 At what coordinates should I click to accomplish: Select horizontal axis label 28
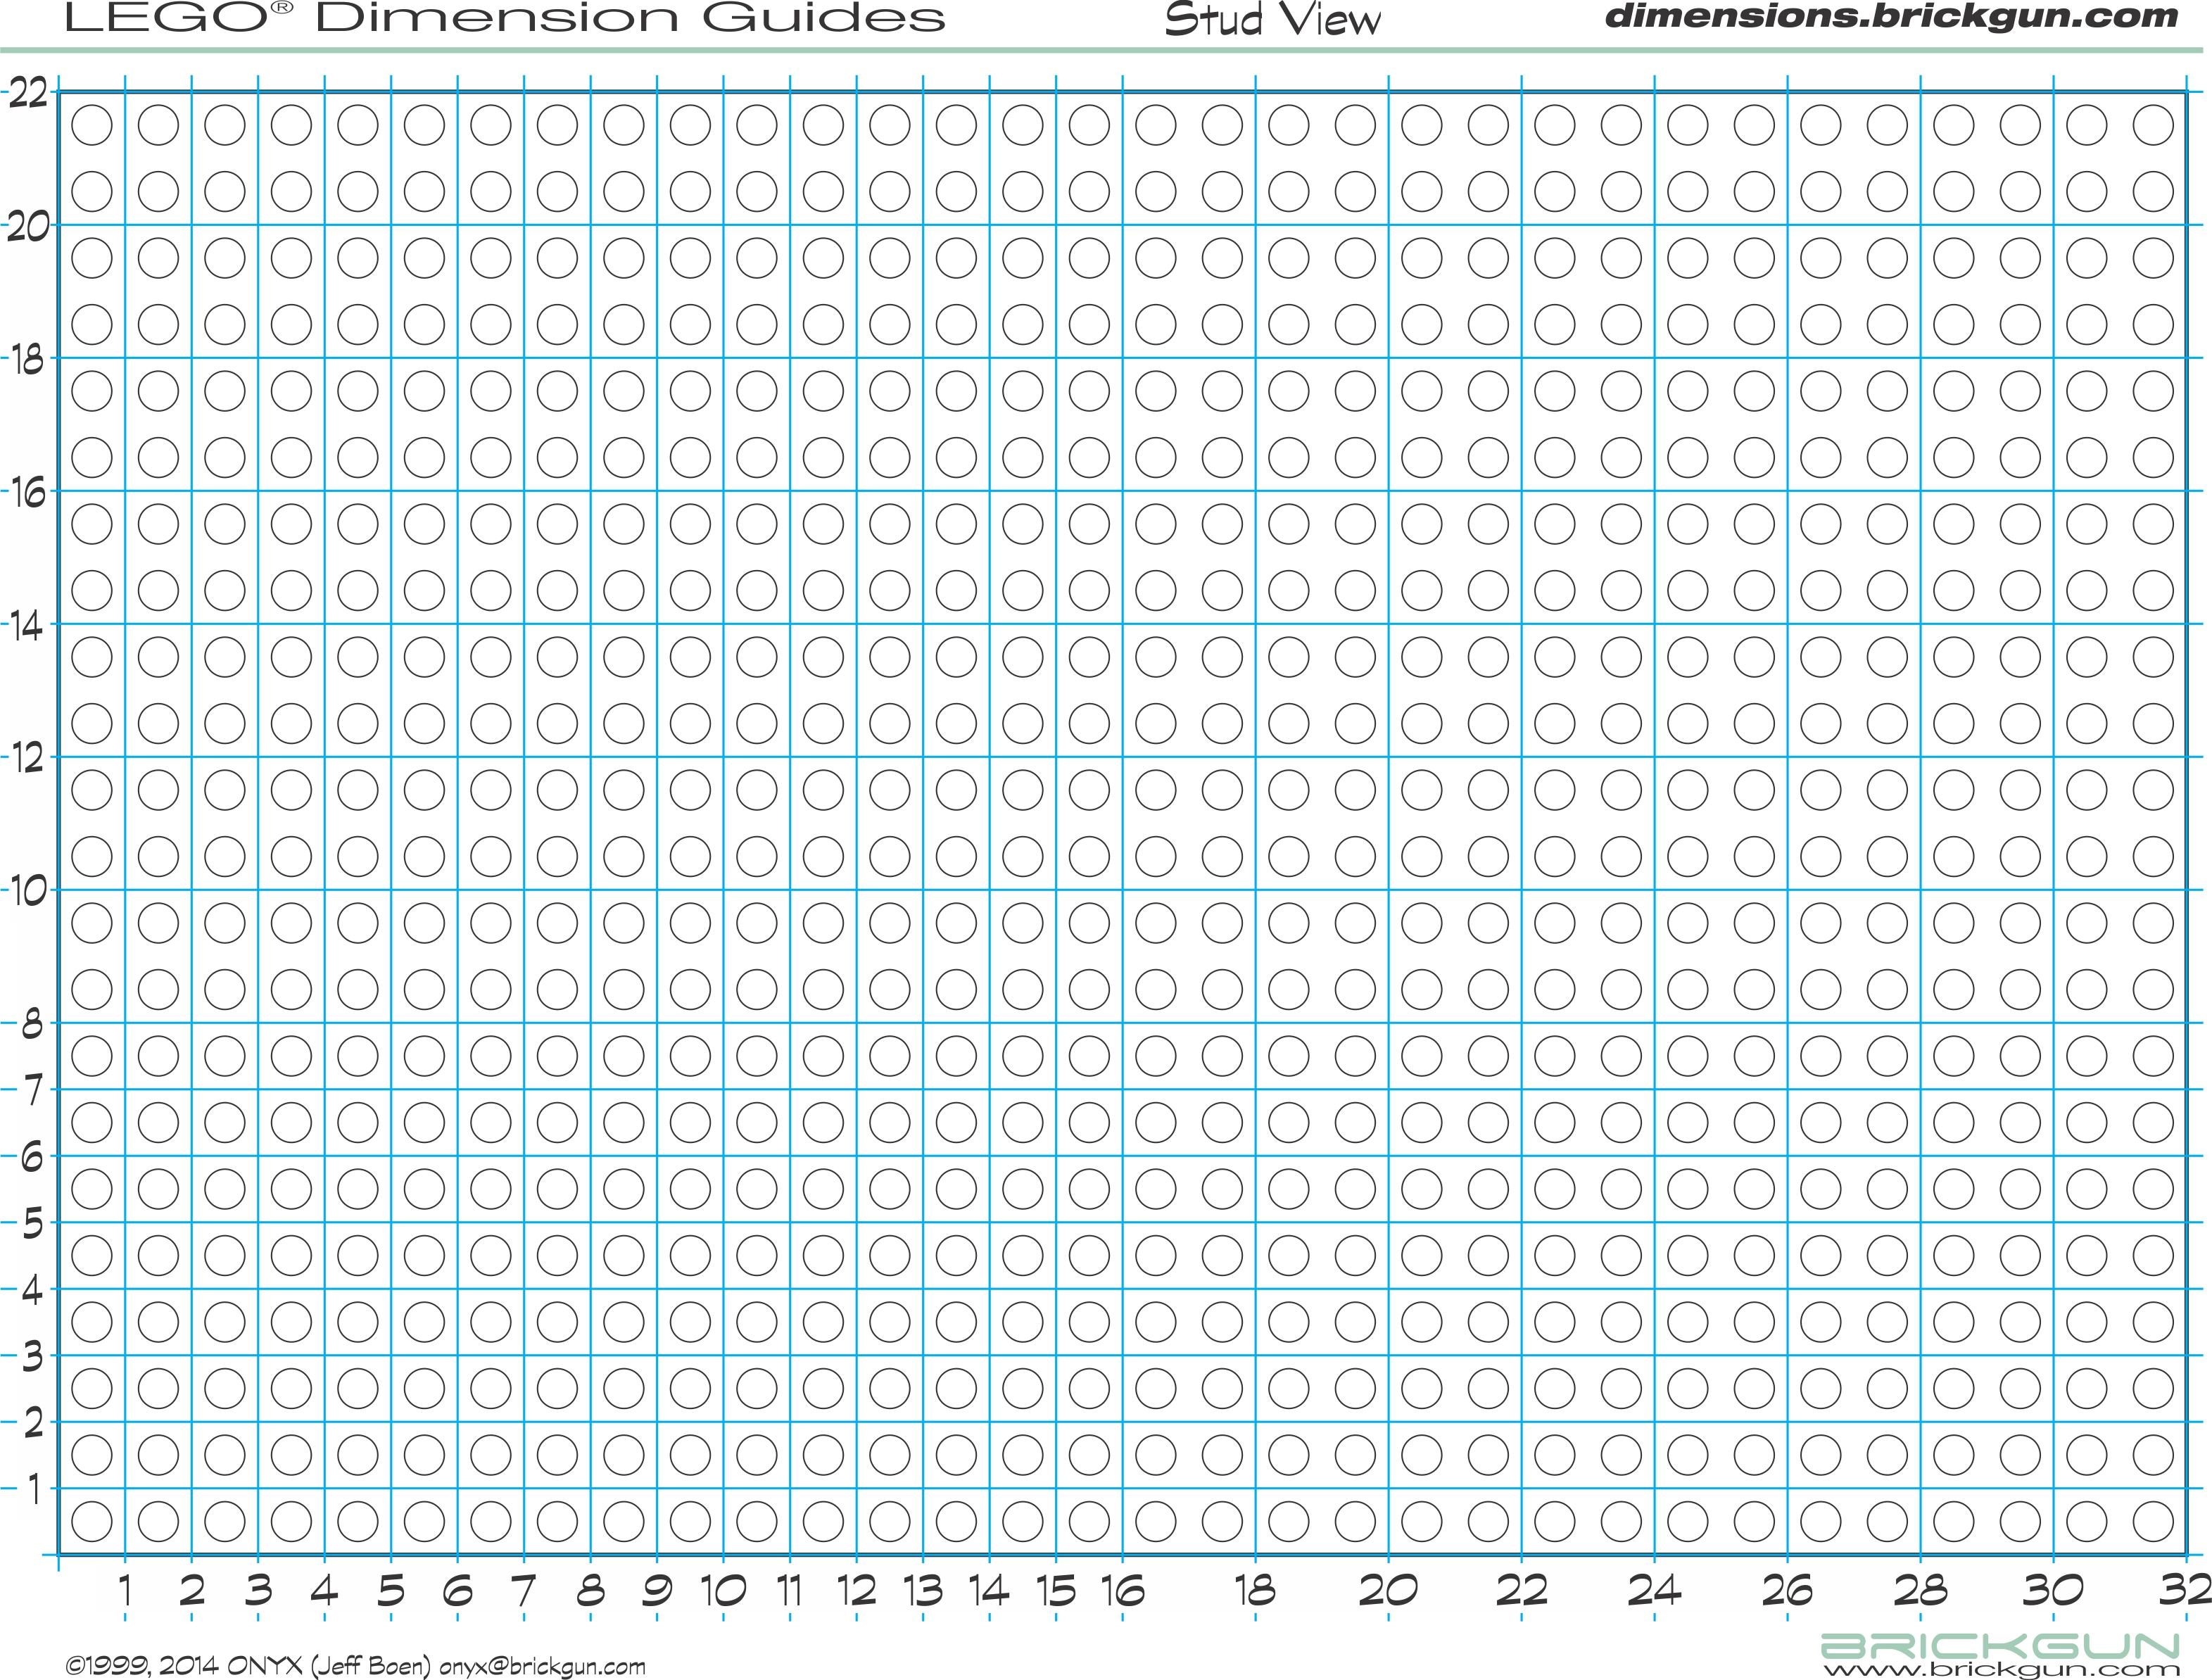click(1920, 1590)
